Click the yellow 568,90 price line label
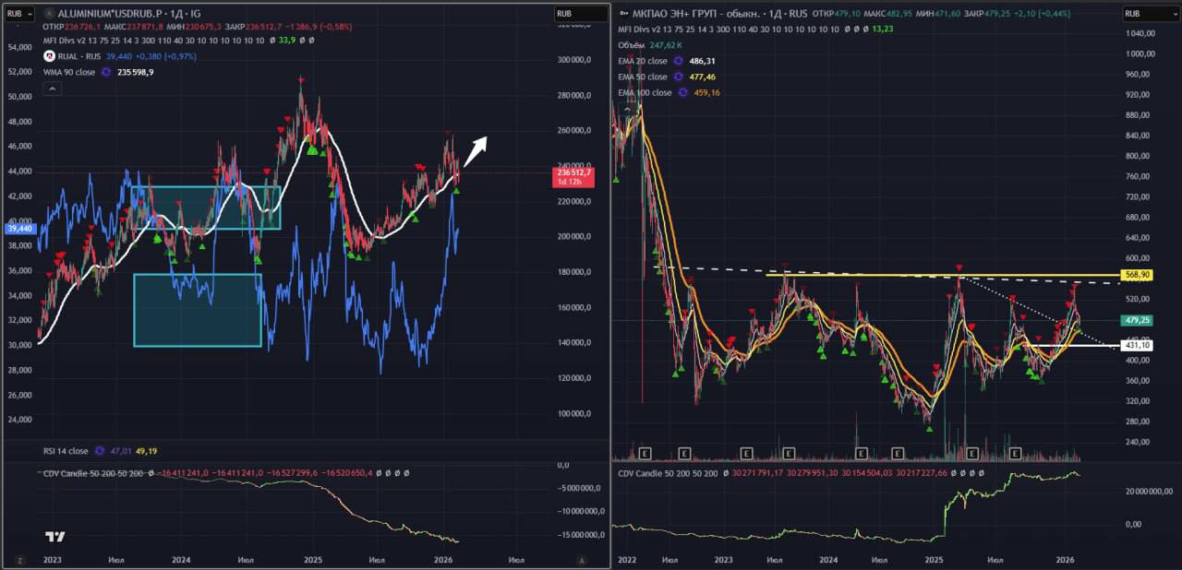1182x570 pixels. 1138,275
